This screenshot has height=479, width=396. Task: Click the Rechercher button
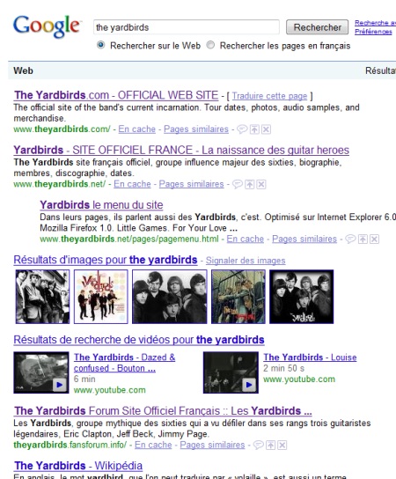[x=317, y=27]
